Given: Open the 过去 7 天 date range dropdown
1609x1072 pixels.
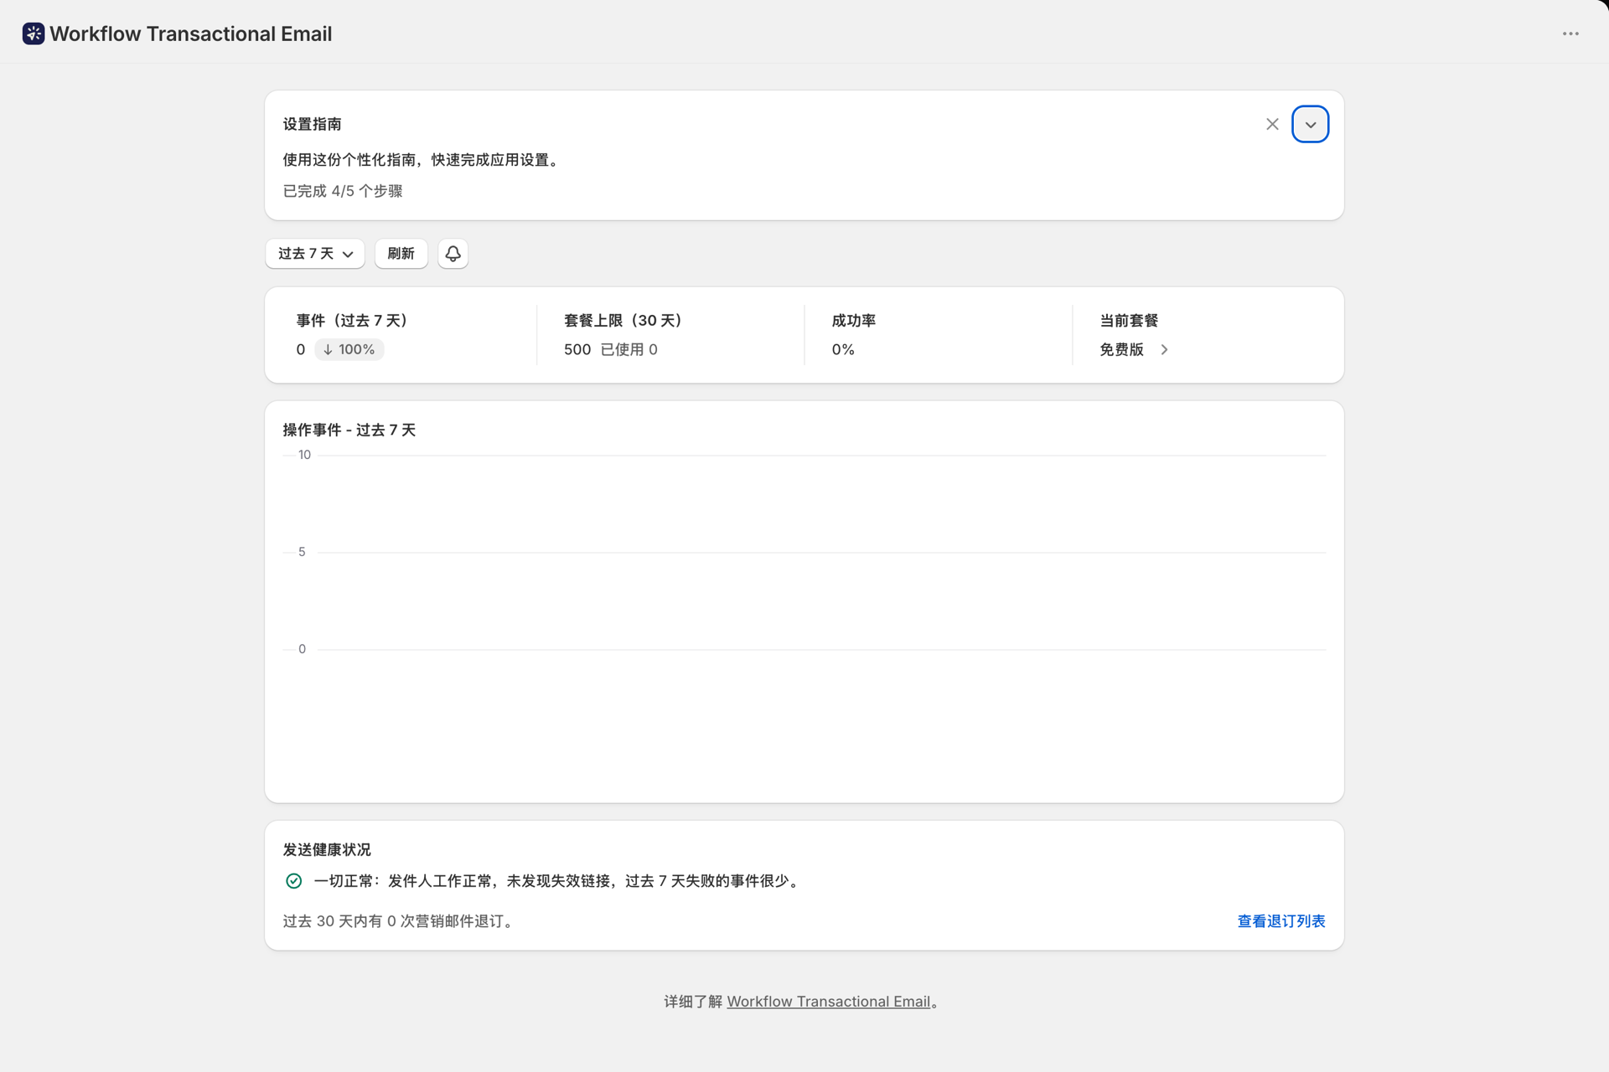Looking at the screenshot, I should pyautogui.click(x=315, y=254).
